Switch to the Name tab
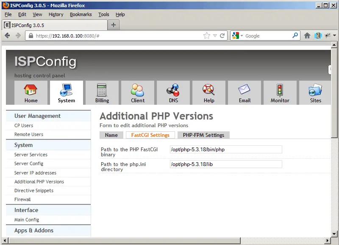The image size is (339, 245). pos(111,135)
